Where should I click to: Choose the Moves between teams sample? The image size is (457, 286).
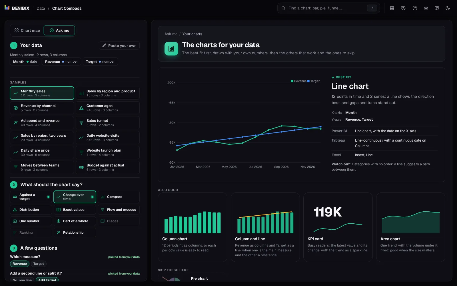tap(42, 167)
